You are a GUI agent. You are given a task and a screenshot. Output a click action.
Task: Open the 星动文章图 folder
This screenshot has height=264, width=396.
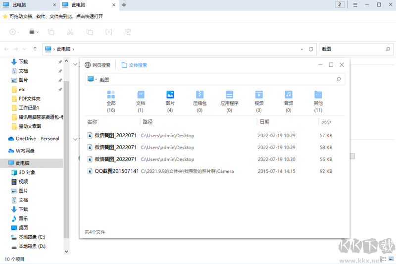(x=30, y=126)
